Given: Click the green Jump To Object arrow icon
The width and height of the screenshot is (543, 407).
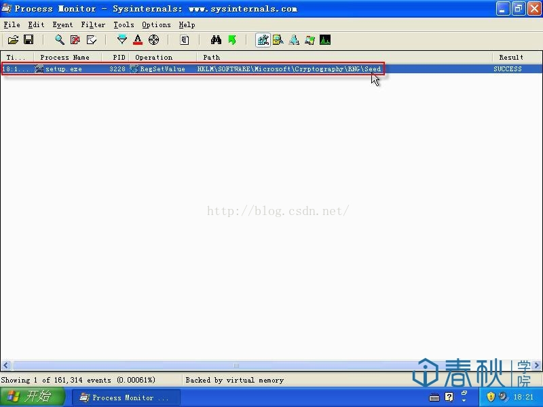Looking at the screenshot, I should tap(232, 40).
